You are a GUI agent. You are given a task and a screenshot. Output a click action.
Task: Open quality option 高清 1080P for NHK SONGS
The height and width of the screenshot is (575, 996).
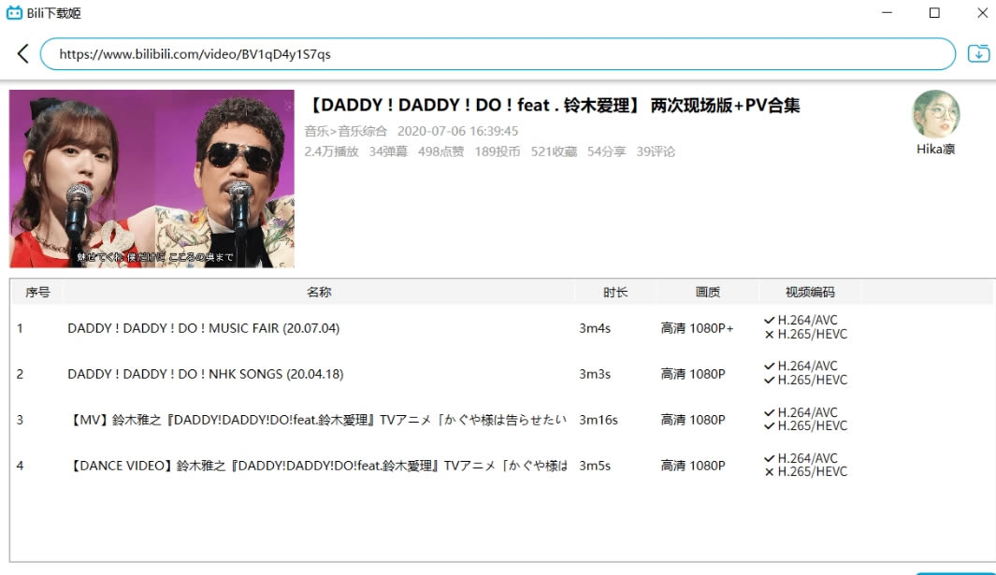pos(693,374)
